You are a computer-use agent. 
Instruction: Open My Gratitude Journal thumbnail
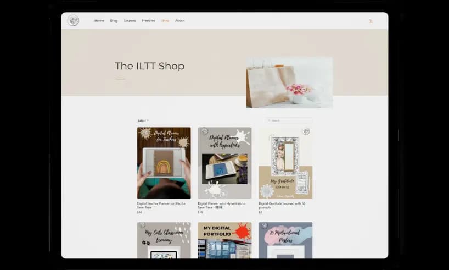(x=285, y=163)
